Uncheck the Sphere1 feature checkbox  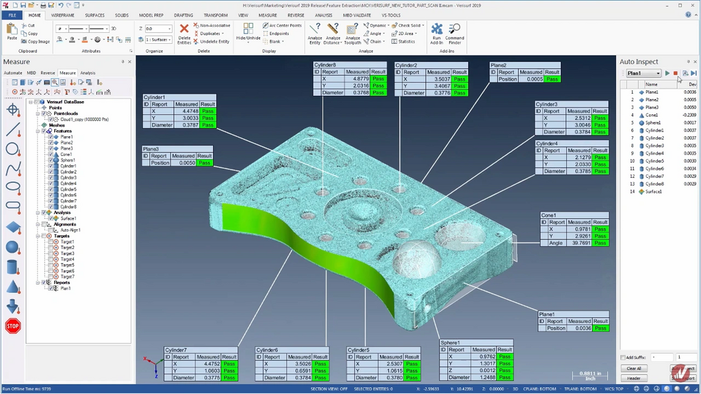(51, 160)
